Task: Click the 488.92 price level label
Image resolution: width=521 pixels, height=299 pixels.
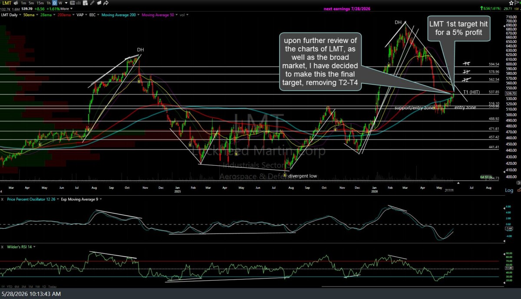Action: (494, 119)
